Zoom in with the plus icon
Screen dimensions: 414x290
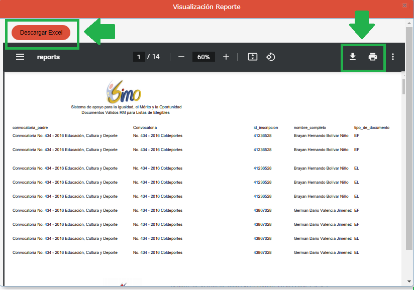[x=226, y=57]
